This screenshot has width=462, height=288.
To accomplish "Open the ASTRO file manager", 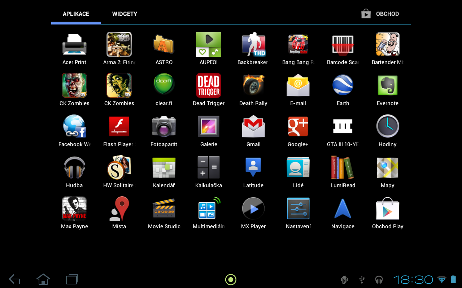I will 164,44.
